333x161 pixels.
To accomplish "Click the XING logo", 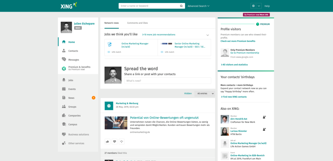I will click(69, 6).
